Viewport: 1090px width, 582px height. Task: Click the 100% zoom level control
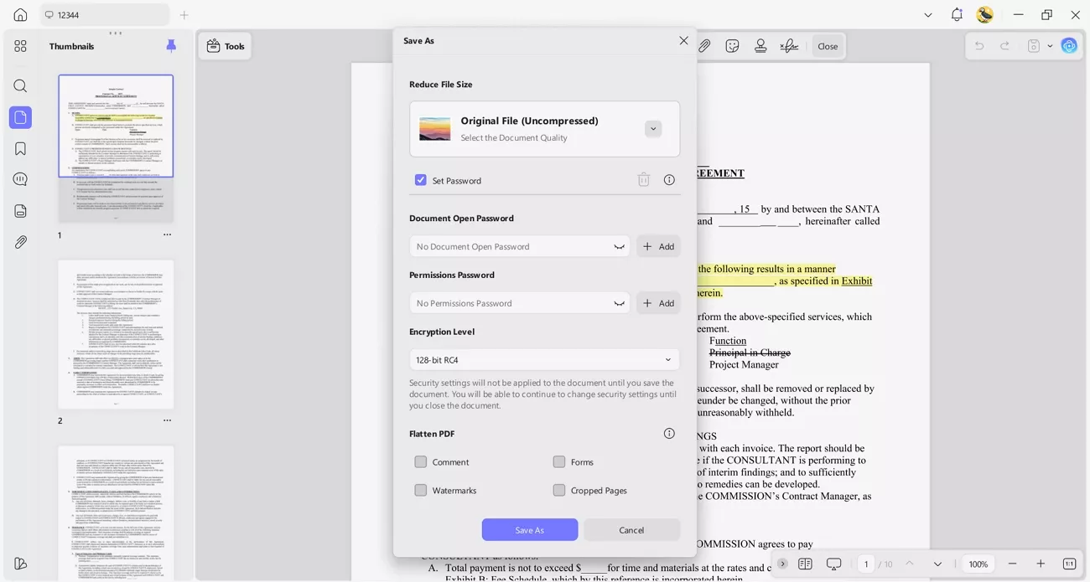pos(978,564)
